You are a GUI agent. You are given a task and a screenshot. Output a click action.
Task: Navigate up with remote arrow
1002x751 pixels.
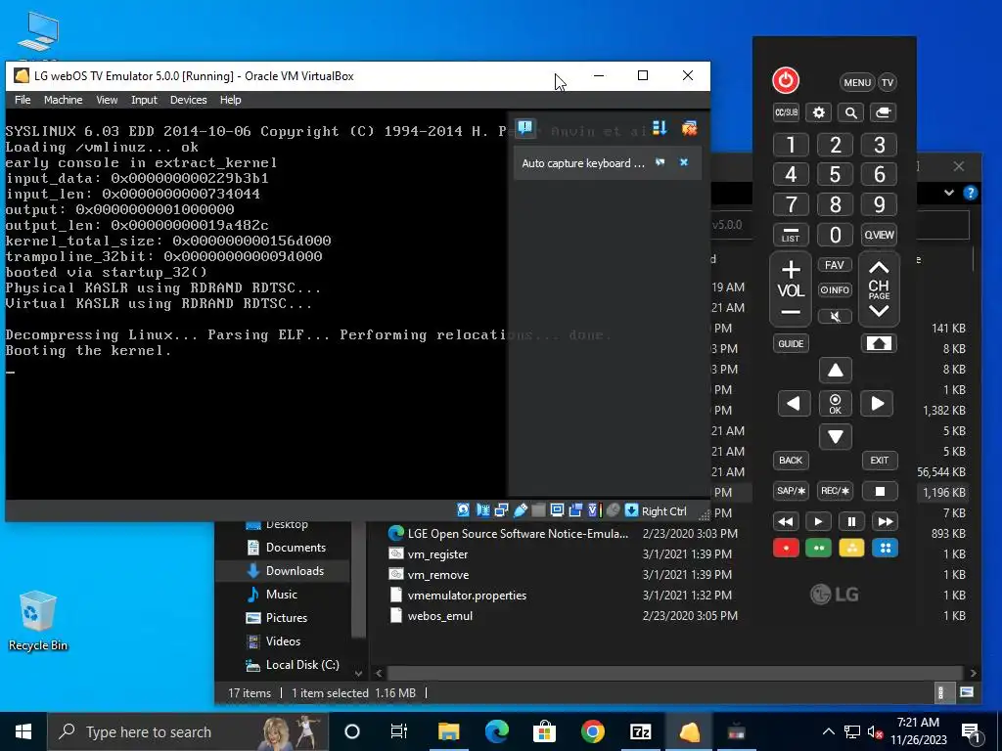point(836,371)
